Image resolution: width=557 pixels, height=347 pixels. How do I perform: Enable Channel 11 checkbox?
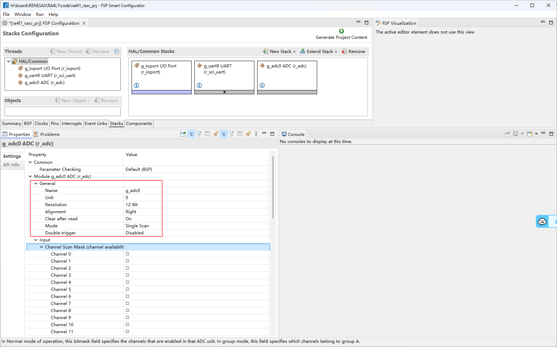127,331
